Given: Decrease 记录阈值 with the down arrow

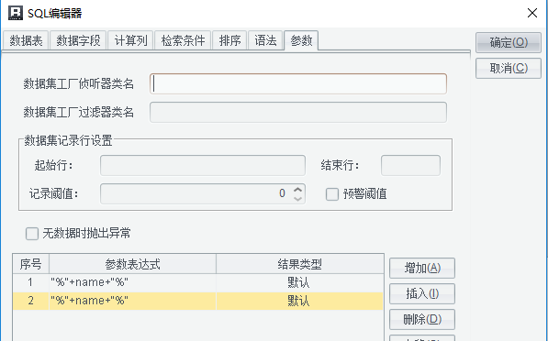Looking at the screenshot, I should (x=297, y=199).
